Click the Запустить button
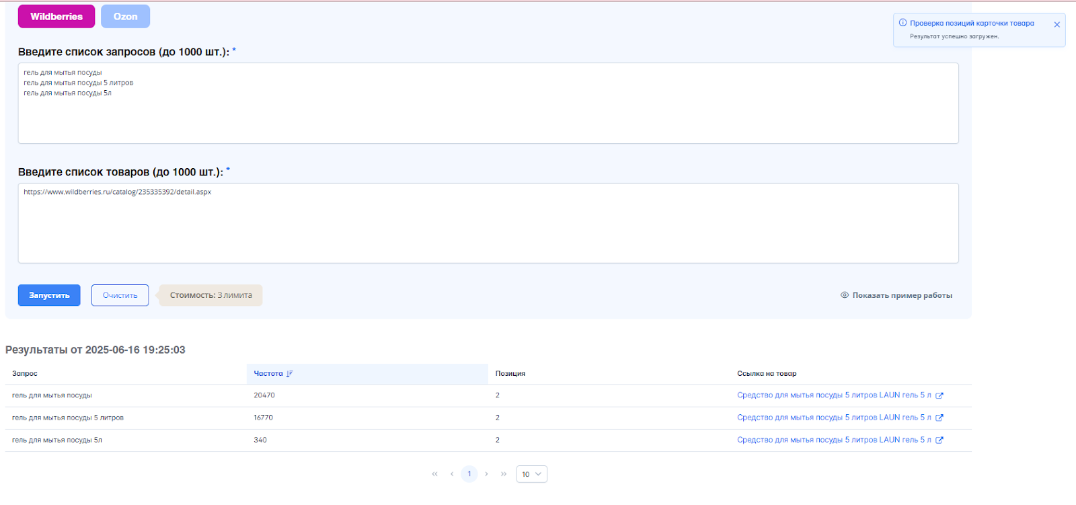The width and height of the screenshot is (1076, 505). [49, 295]
